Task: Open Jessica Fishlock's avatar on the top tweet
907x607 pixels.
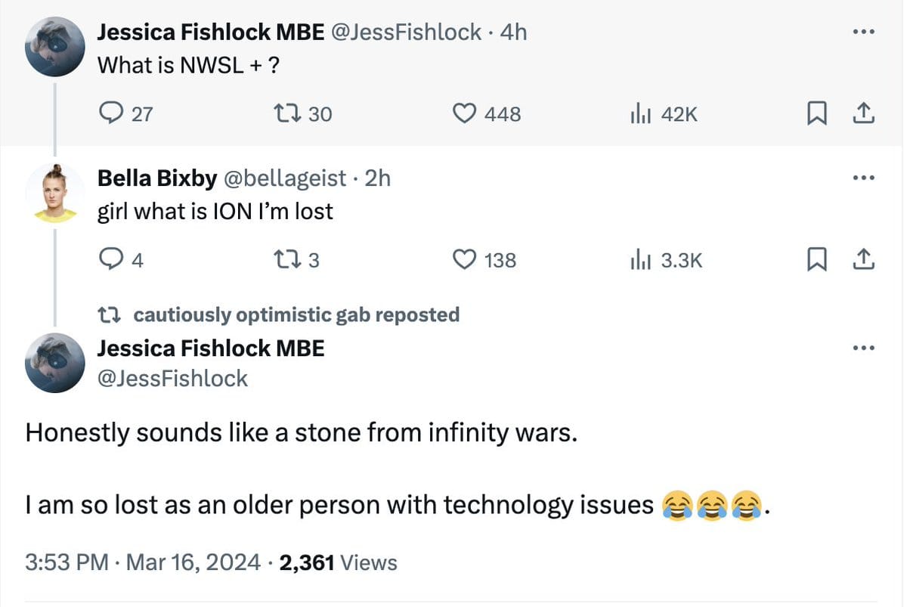Action: point(54,47)
